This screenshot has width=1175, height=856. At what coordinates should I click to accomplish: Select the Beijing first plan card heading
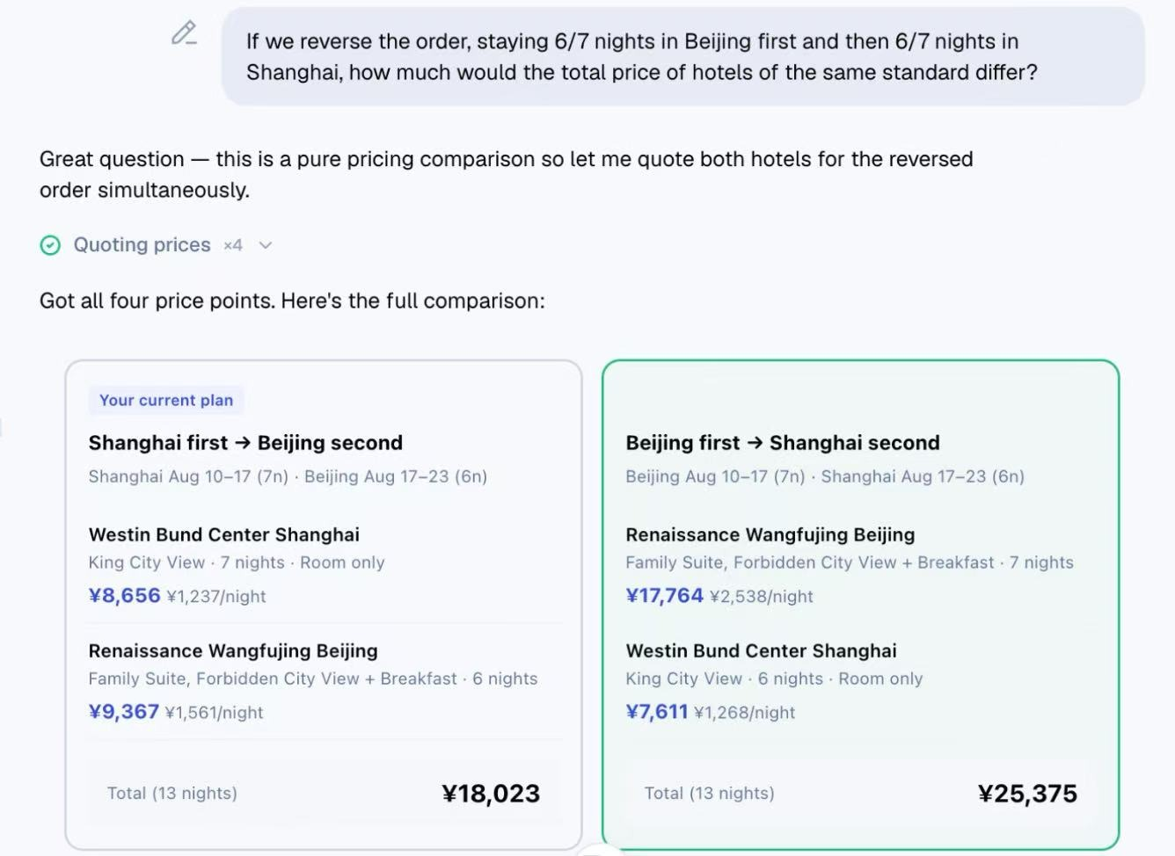point(783,443)
